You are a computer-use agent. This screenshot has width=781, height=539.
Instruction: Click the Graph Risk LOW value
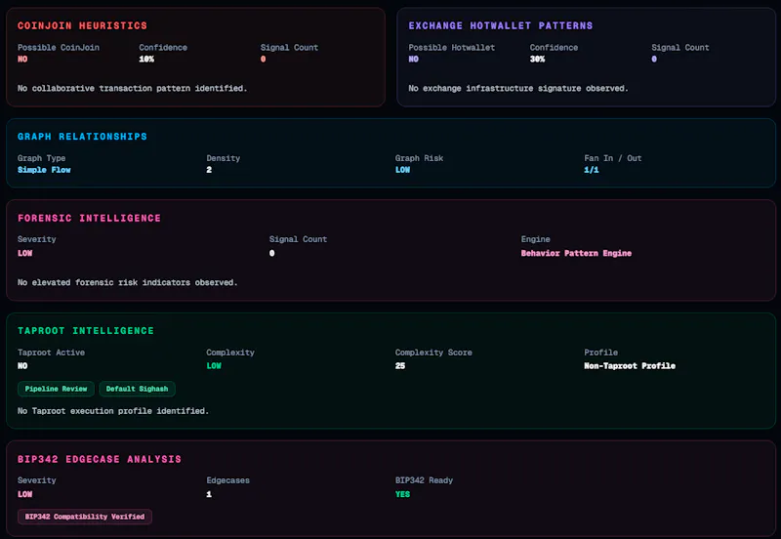402,170
